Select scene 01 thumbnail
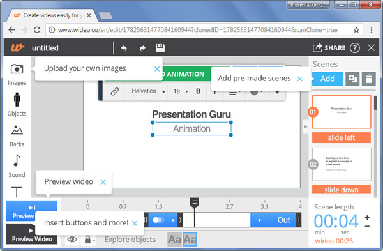The image size is (383, 251). [x=342, y=112]
